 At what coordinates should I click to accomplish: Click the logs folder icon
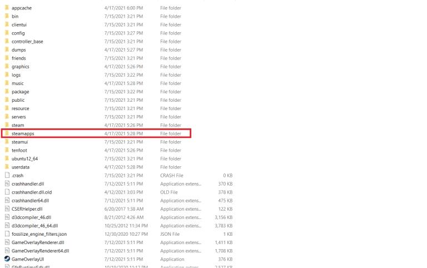click(7, 75)
